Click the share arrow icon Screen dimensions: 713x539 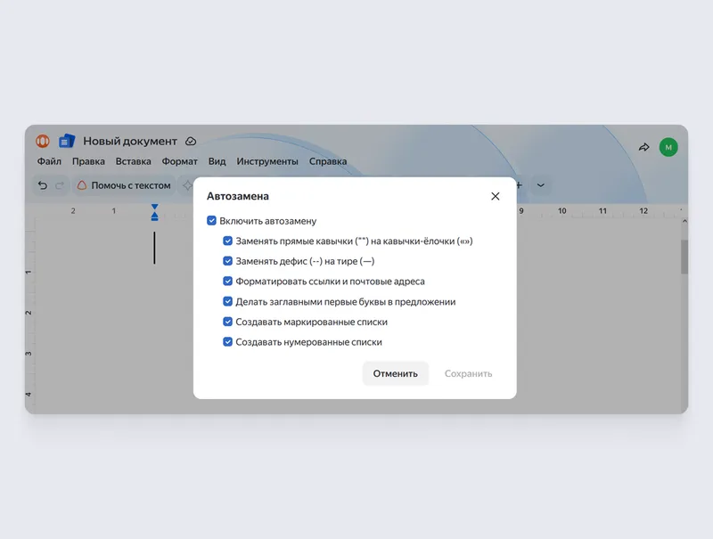pos(643,147)
